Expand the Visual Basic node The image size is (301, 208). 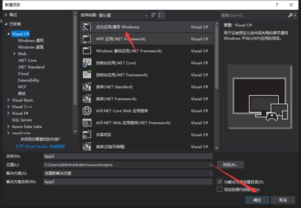click(8, 100)
